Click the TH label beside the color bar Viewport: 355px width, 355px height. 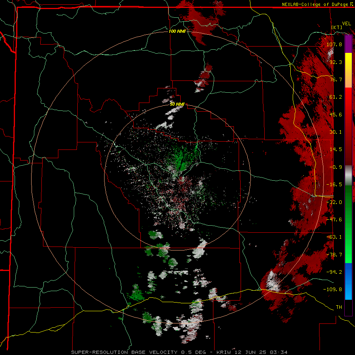[339, 307]
